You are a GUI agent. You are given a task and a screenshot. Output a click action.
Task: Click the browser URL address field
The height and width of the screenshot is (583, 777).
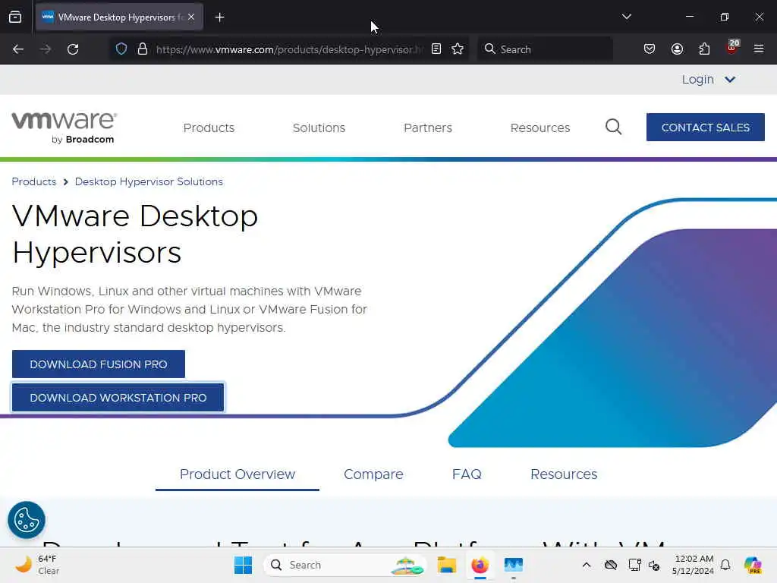[x=289, y=49]
